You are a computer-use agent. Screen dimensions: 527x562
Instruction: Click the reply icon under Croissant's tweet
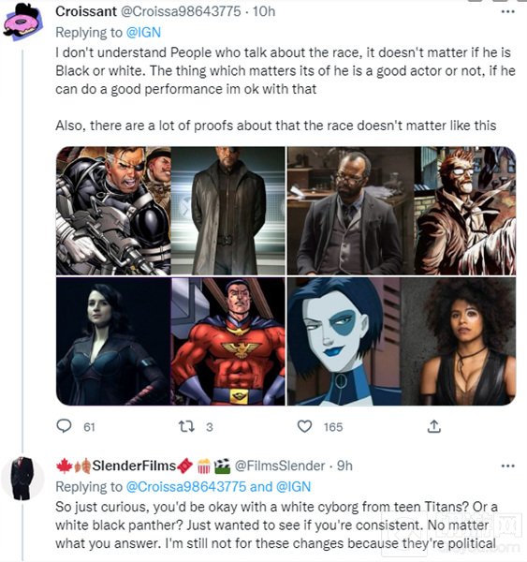[65, 426]
